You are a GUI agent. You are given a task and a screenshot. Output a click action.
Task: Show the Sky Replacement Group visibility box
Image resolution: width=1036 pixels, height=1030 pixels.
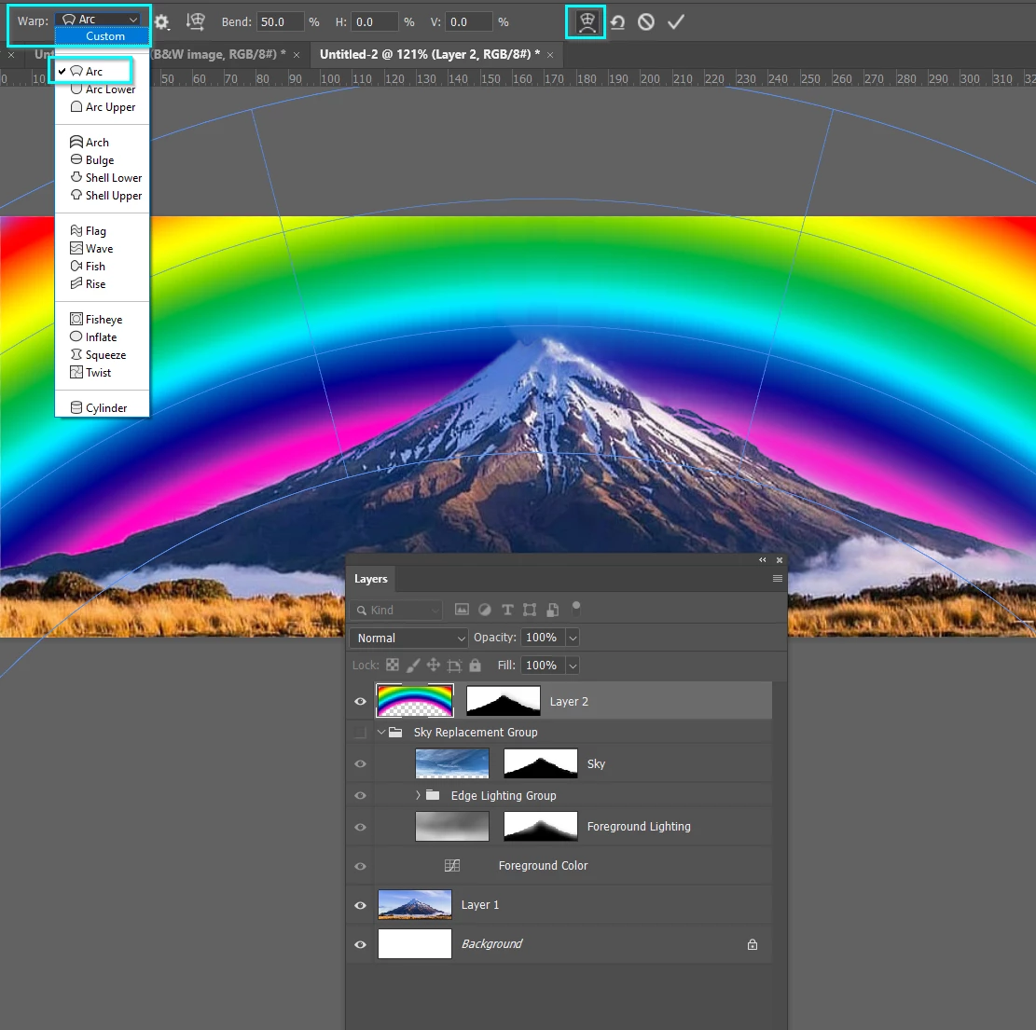[360, 733]
